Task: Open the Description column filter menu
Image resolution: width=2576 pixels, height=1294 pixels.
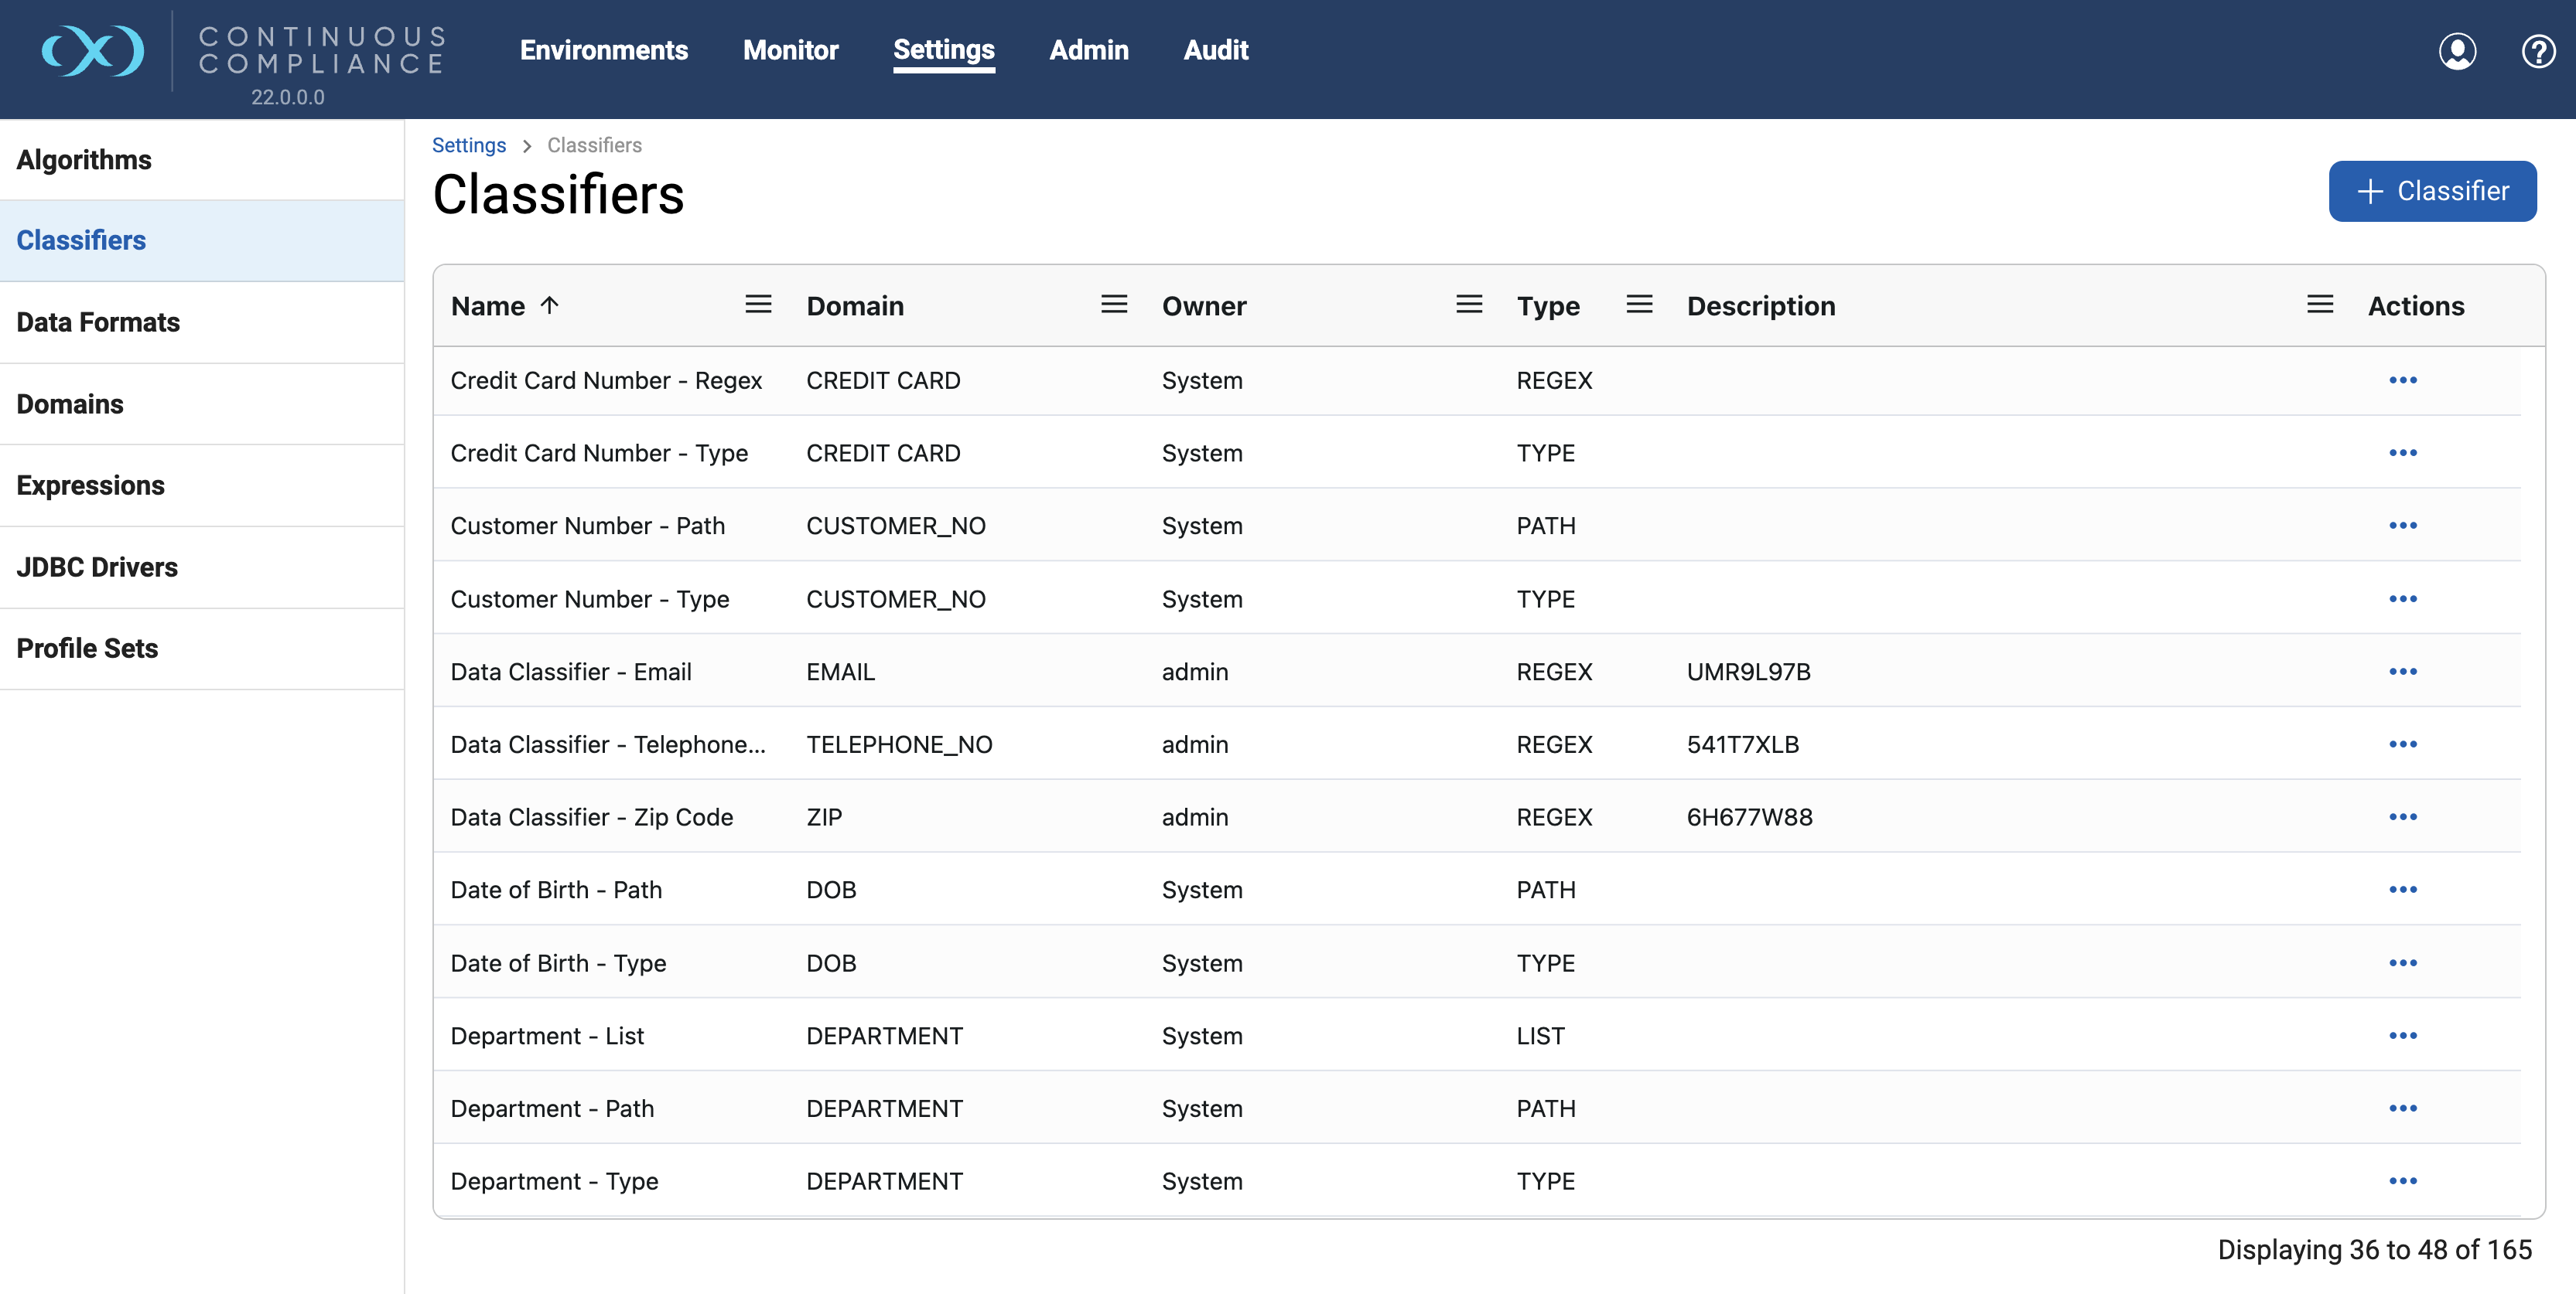Action: (x=2319, y=305)
